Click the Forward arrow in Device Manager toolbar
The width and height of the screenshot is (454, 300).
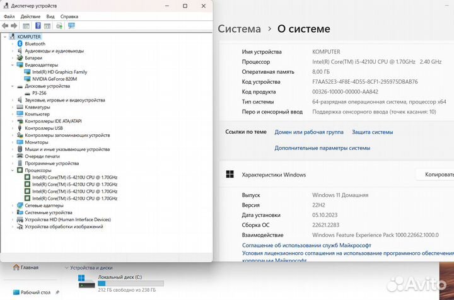click(x=14, y=26)
